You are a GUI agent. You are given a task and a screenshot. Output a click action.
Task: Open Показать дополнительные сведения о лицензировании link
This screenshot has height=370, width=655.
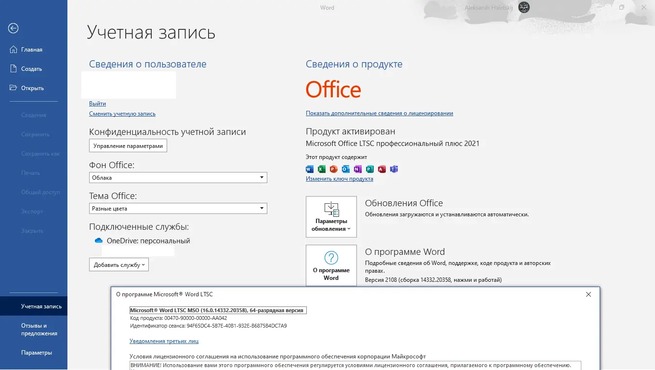click(x=379, y=113)
